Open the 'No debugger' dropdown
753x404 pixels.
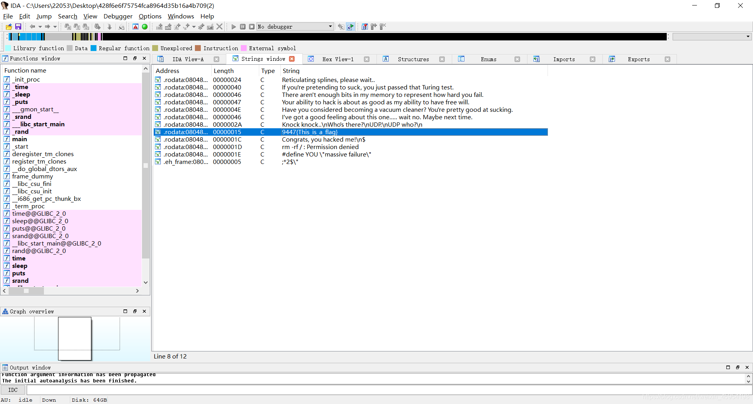[x=330, y=27]
